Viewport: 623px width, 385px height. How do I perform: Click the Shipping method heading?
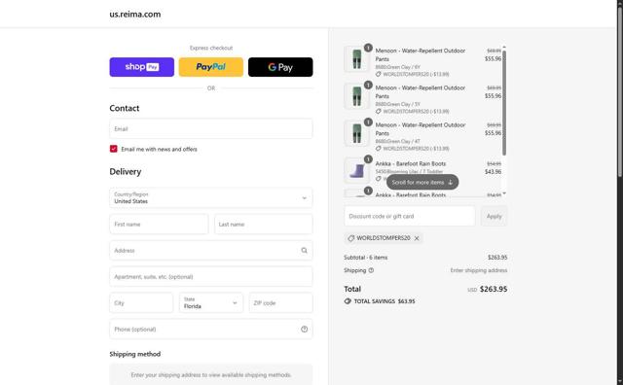(135, 354)
